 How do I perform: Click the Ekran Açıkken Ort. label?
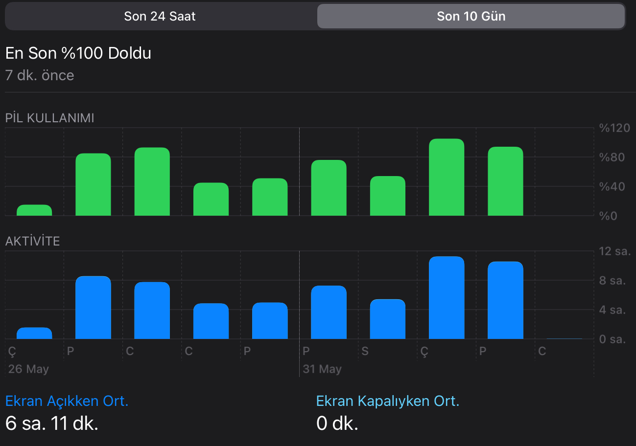[x=67, y=401]
